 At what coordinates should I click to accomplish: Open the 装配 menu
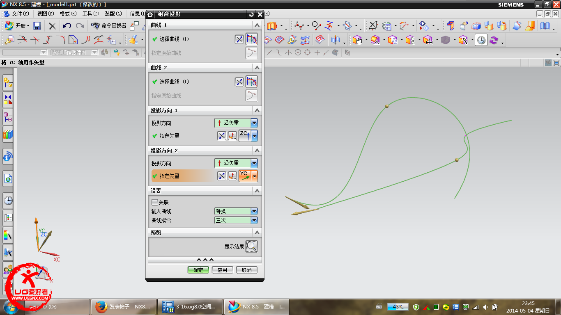[113, 14]
